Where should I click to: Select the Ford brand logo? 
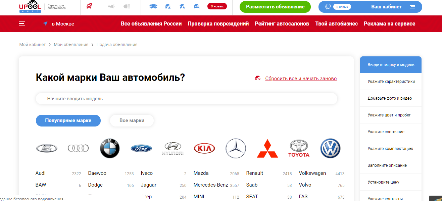tap(141, 148)
